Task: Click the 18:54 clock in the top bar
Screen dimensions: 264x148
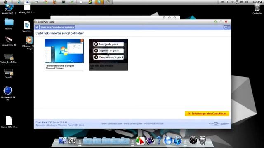Action: click(x=256, y=2)
